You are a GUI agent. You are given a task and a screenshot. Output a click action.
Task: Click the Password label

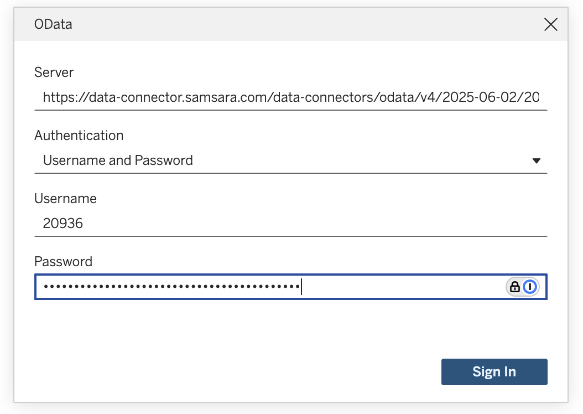(63, 262)
